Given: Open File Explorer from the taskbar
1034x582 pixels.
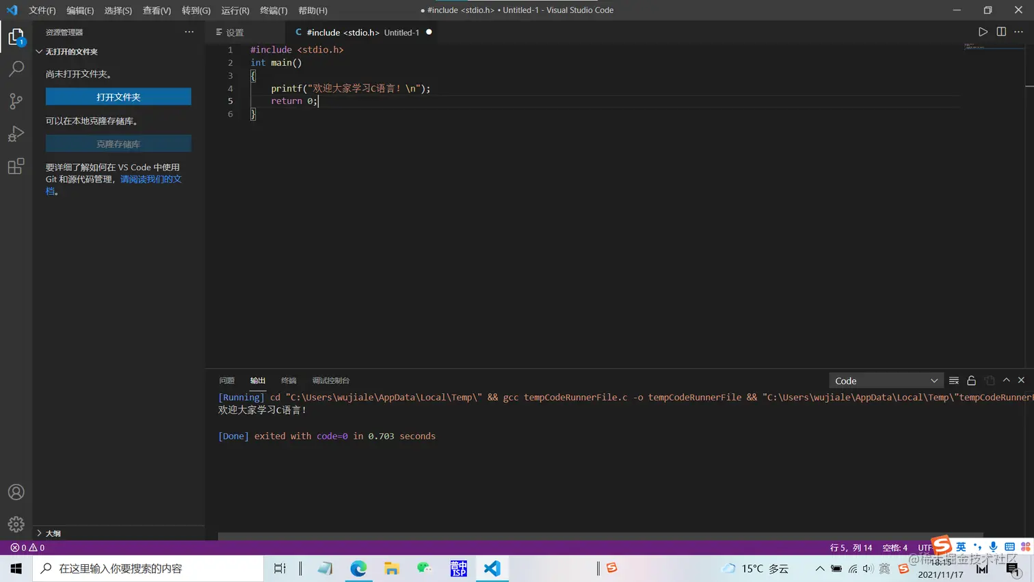Looking at the screenshot, I should coord(392,568).
